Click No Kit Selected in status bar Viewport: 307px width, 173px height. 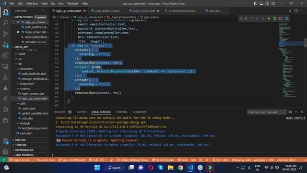tap(163, 160)
